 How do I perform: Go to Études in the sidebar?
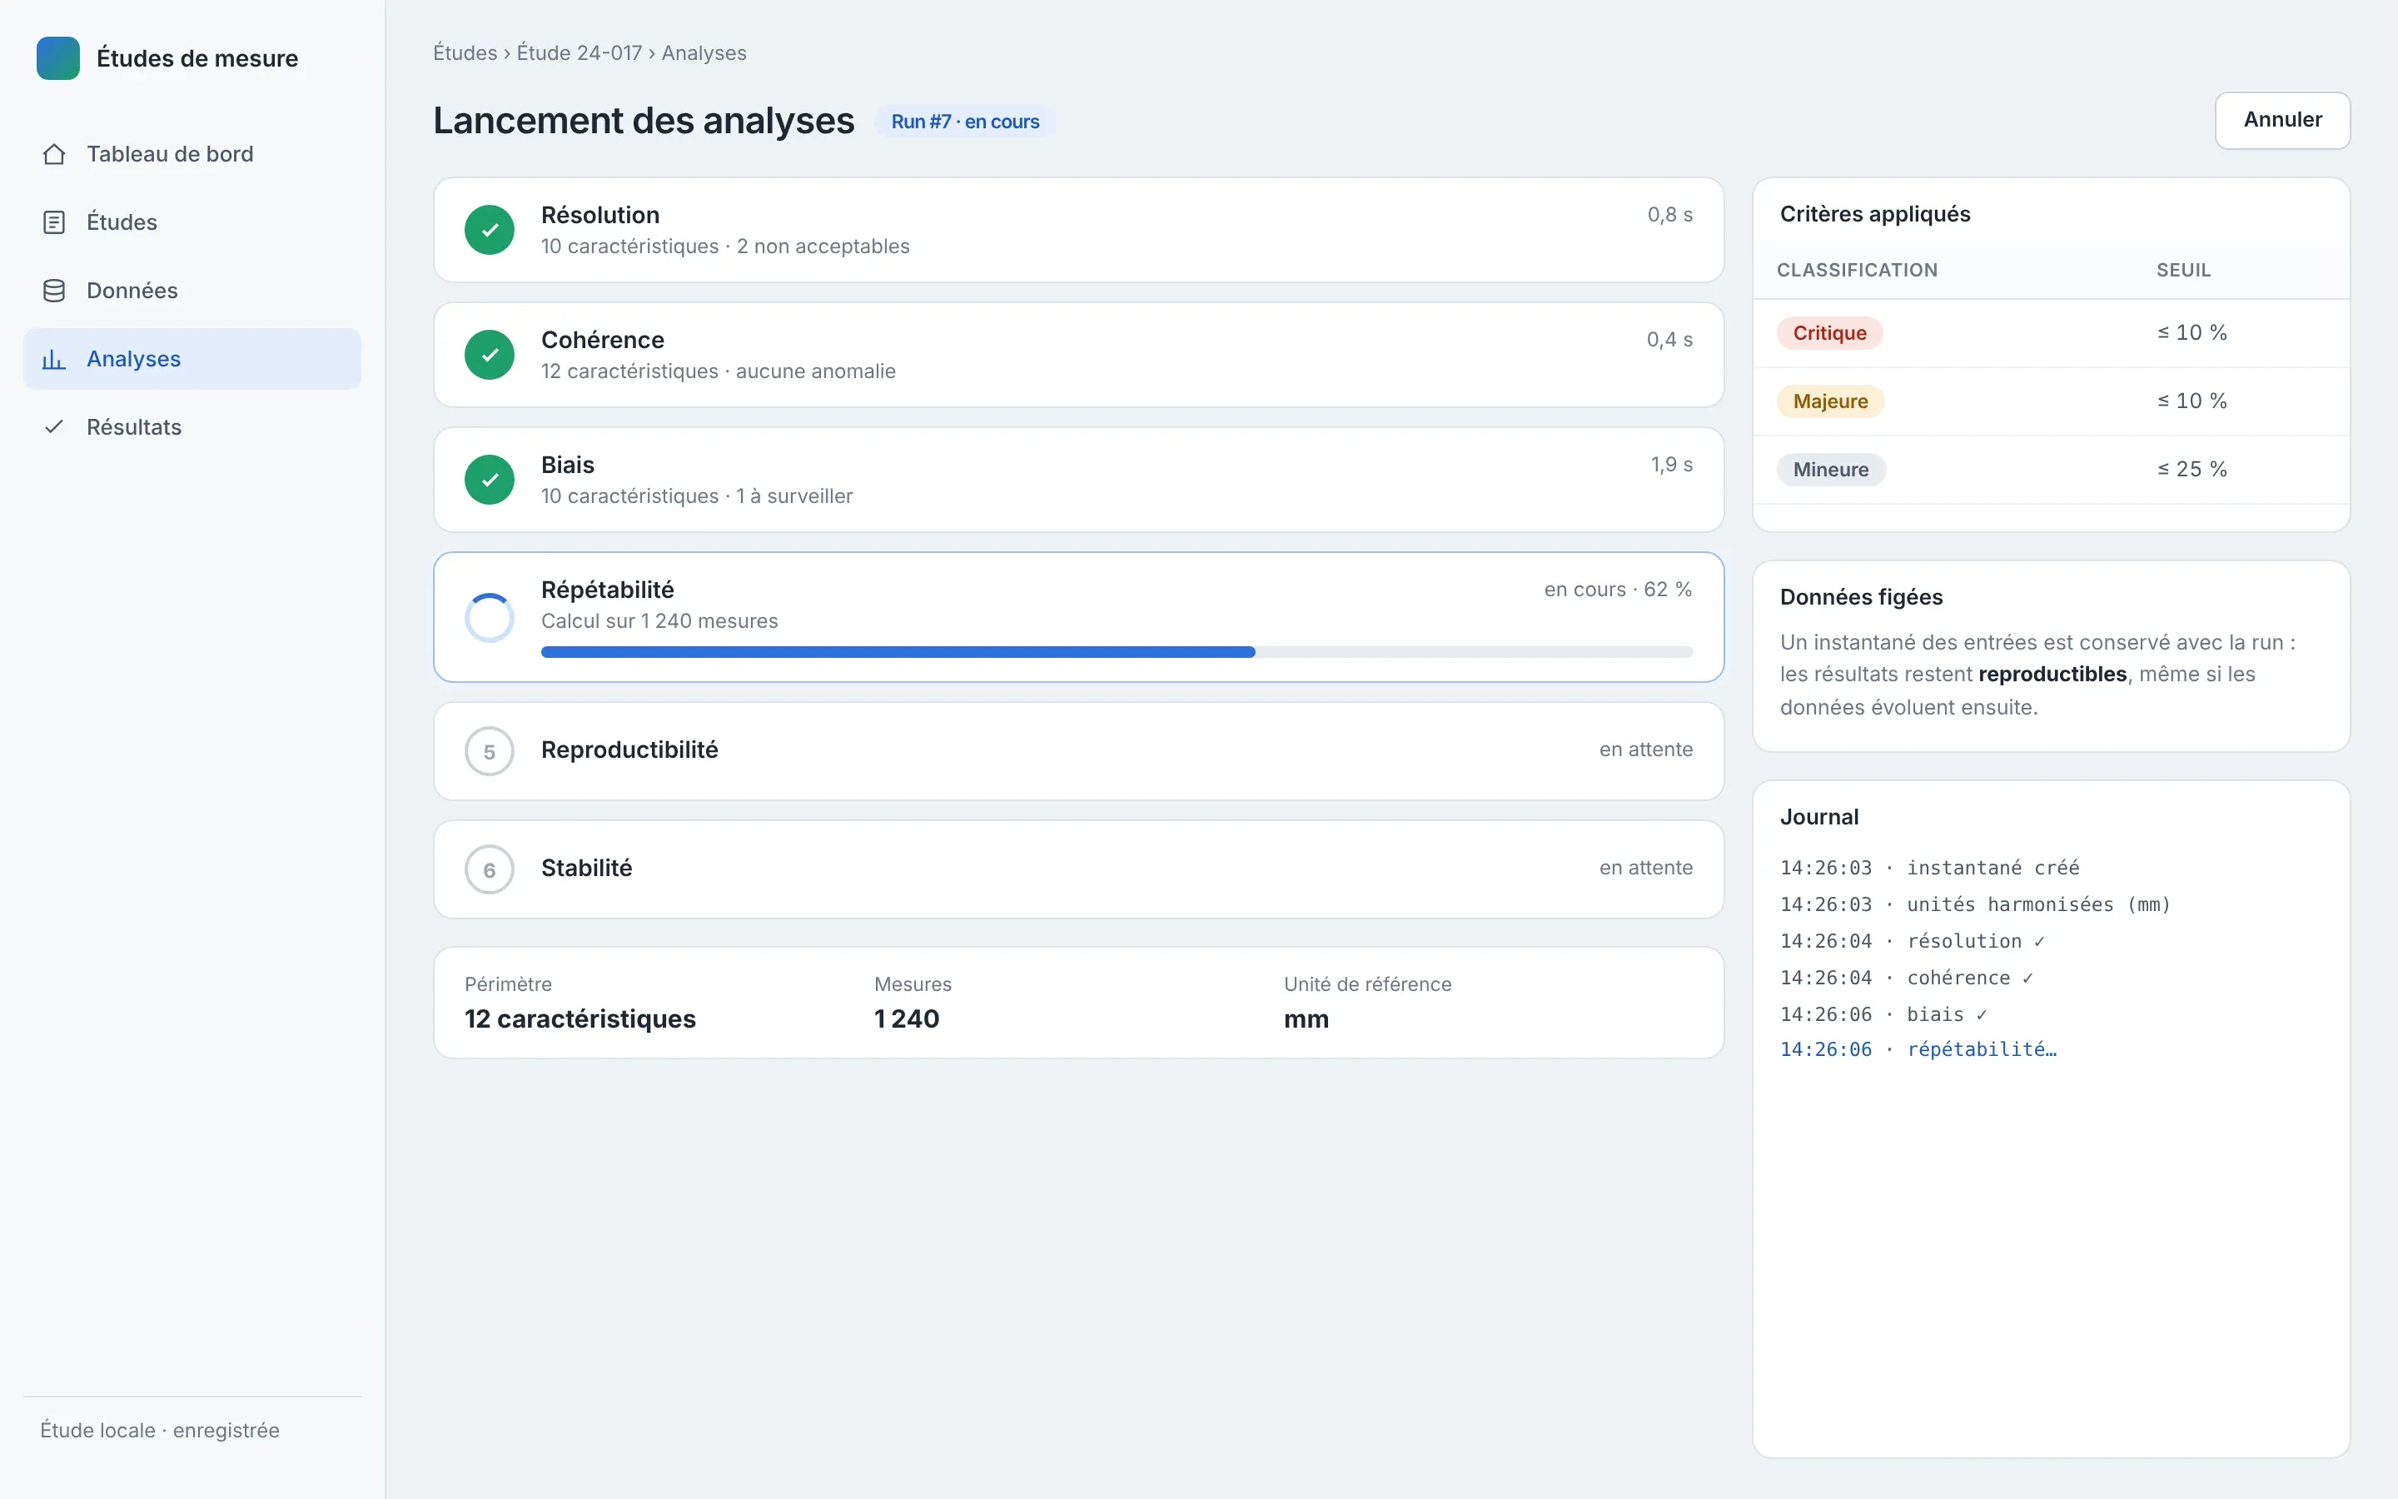pyautogui.click(x=192, y=222)
